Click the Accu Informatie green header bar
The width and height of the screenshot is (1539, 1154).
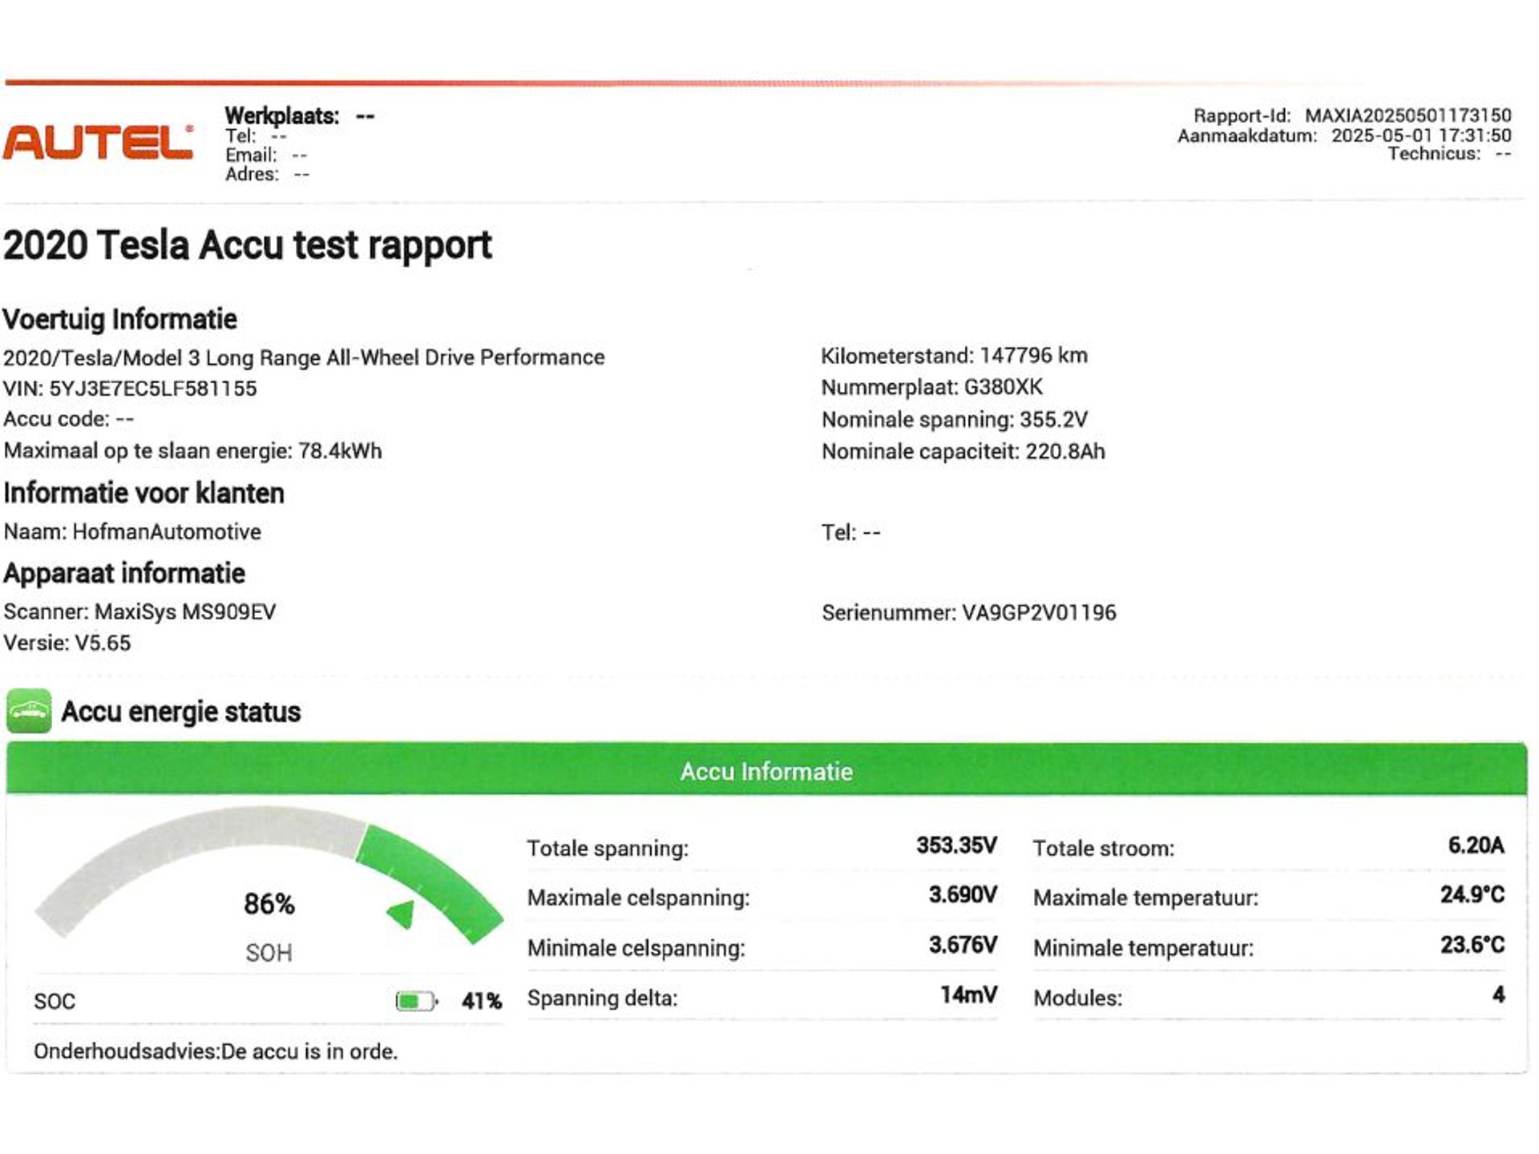[x=766, y=771]
